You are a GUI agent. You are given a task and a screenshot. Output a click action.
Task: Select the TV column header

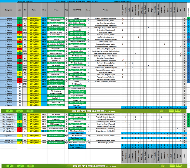[25, 10]
